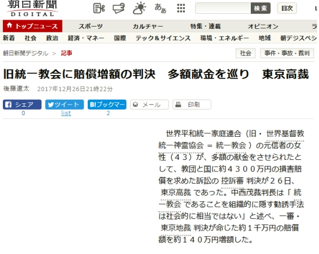Screen dimensions: 319x254
Task: Switch to the カルチャー tab
Action: click(148, 26)
